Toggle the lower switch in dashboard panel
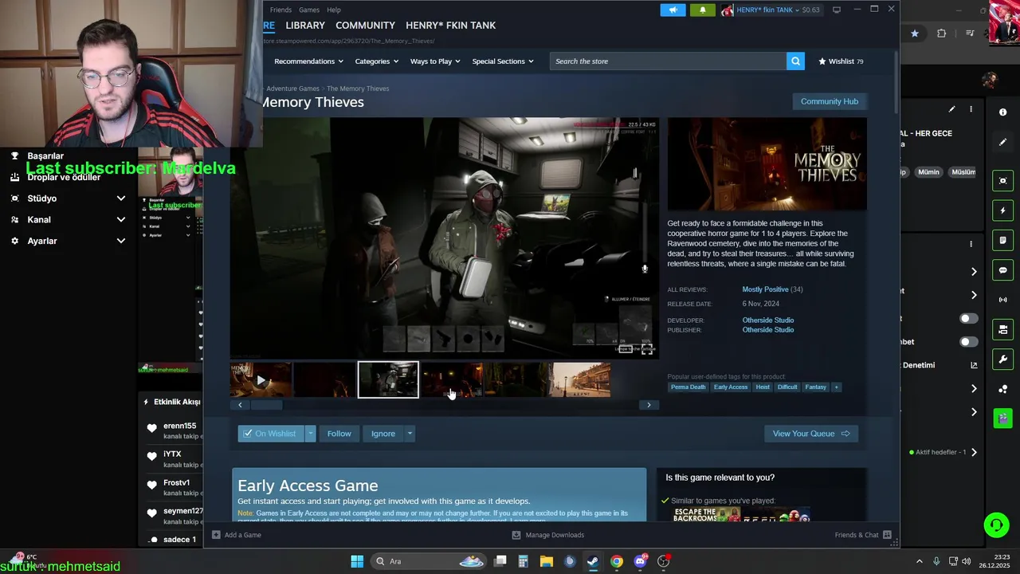 [x=968, y=342]
